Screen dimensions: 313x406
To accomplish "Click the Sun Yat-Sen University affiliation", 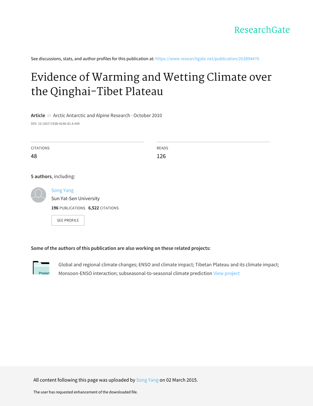I will (75, 198).
